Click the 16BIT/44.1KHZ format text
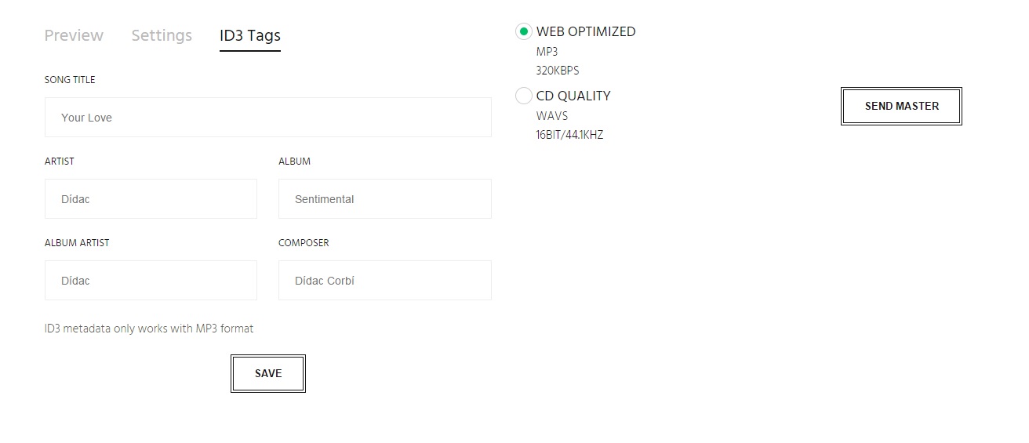Viewport: 1029px width, 443px height. pyautogui.click(x=569, y=135)
